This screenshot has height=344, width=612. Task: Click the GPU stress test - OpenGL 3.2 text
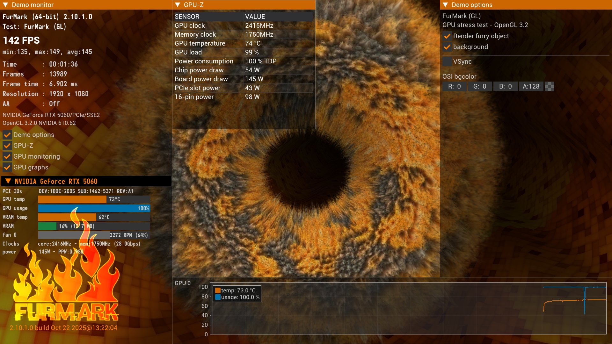[x=485, y=25]
